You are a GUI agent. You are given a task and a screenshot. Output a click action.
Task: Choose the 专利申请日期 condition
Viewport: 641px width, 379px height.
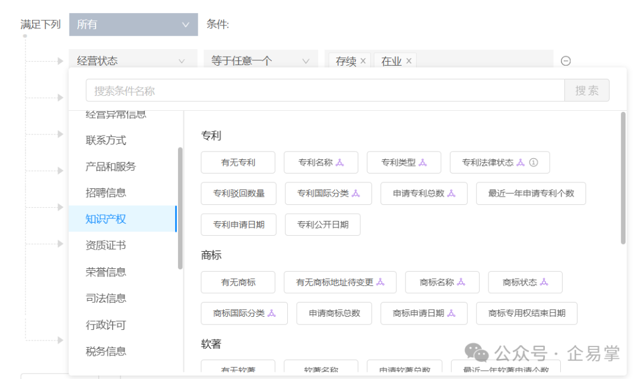tap(239, 224)
